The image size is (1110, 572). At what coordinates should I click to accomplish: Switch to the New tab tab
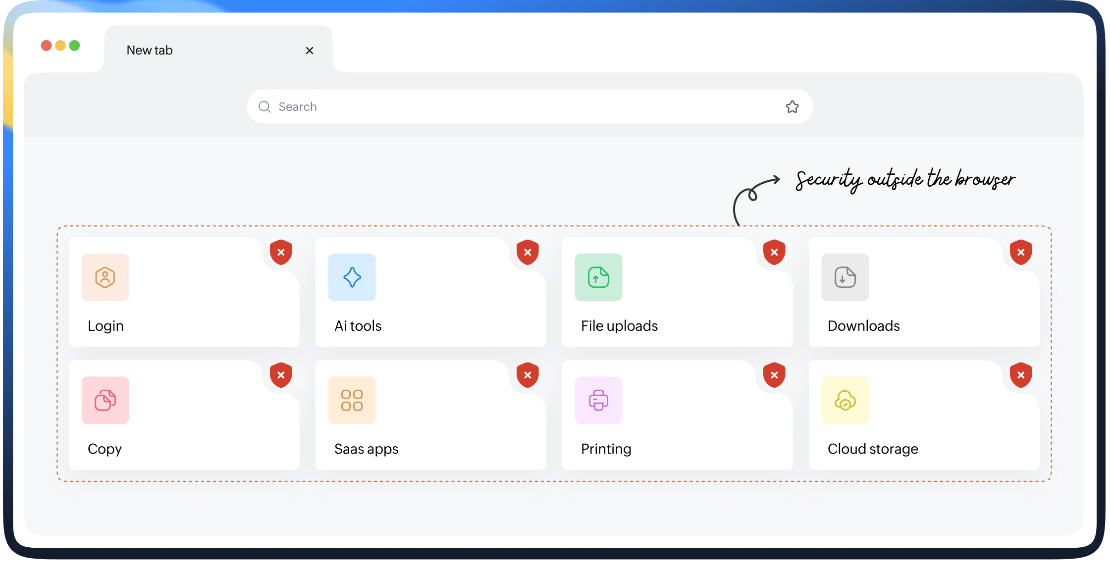click(x=218, y=50)
